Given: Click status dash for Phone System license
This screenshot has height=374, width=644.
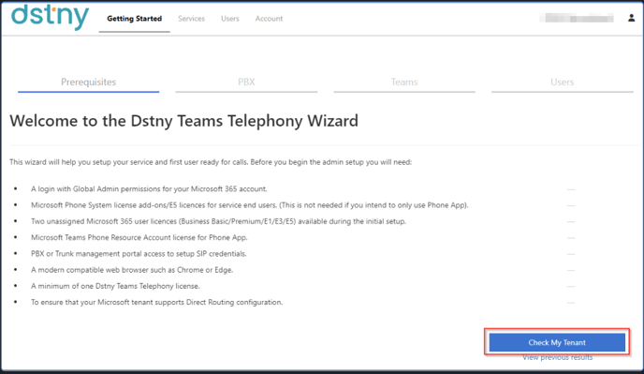Looking at the screenshot, I should pyautogui.click(x=571, y=205).
